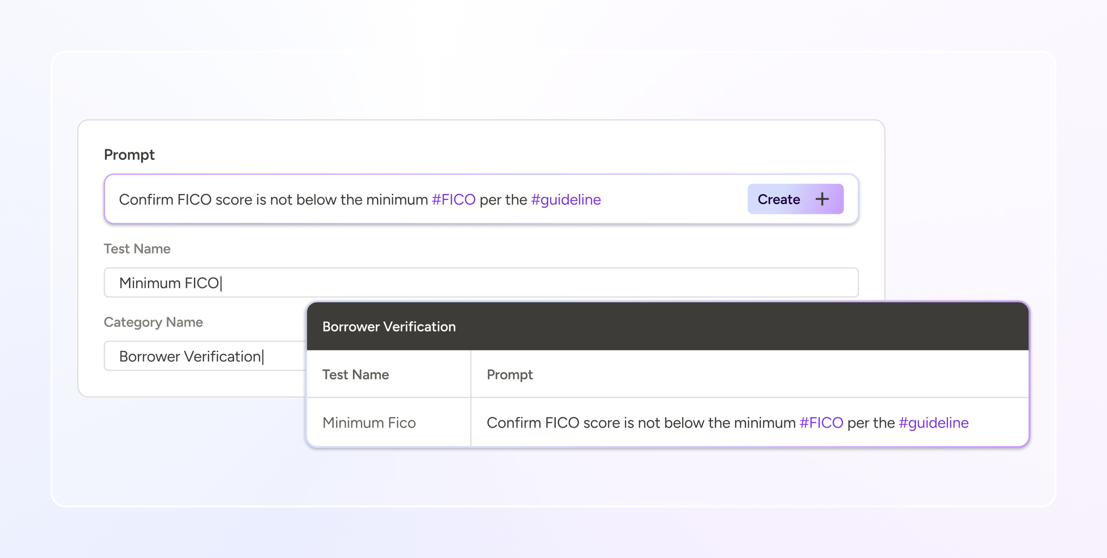Select the Minimum Fico table cell
The width and height of the screenshot is (1107, 558).
pyautogui.click(x=369, y=423)
